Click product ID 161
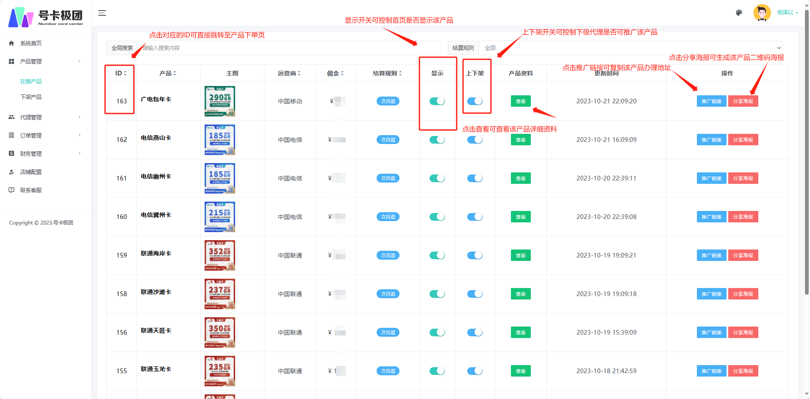 [x=122, y=178]
